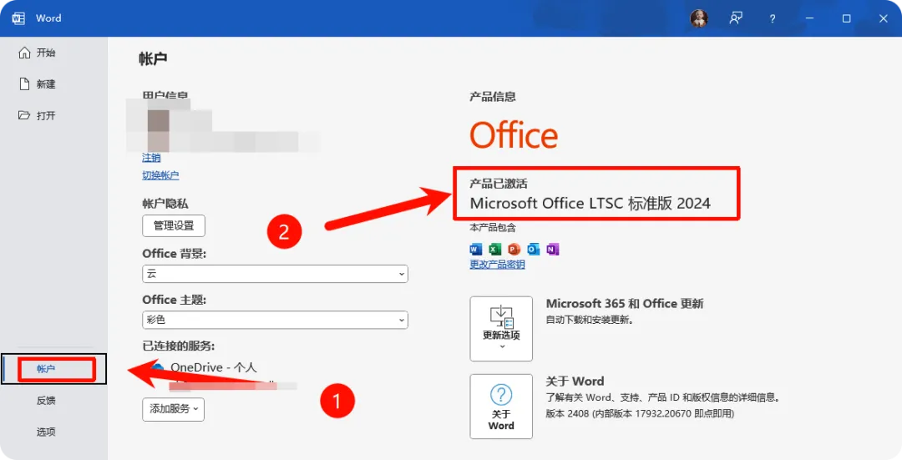Click the Office logo text
The width and height of the screenshot is (902, 460).
click(514, 135)
